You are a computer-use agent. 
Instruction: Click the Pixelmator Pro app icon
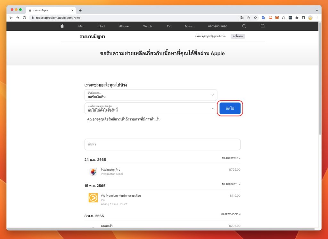93,171
